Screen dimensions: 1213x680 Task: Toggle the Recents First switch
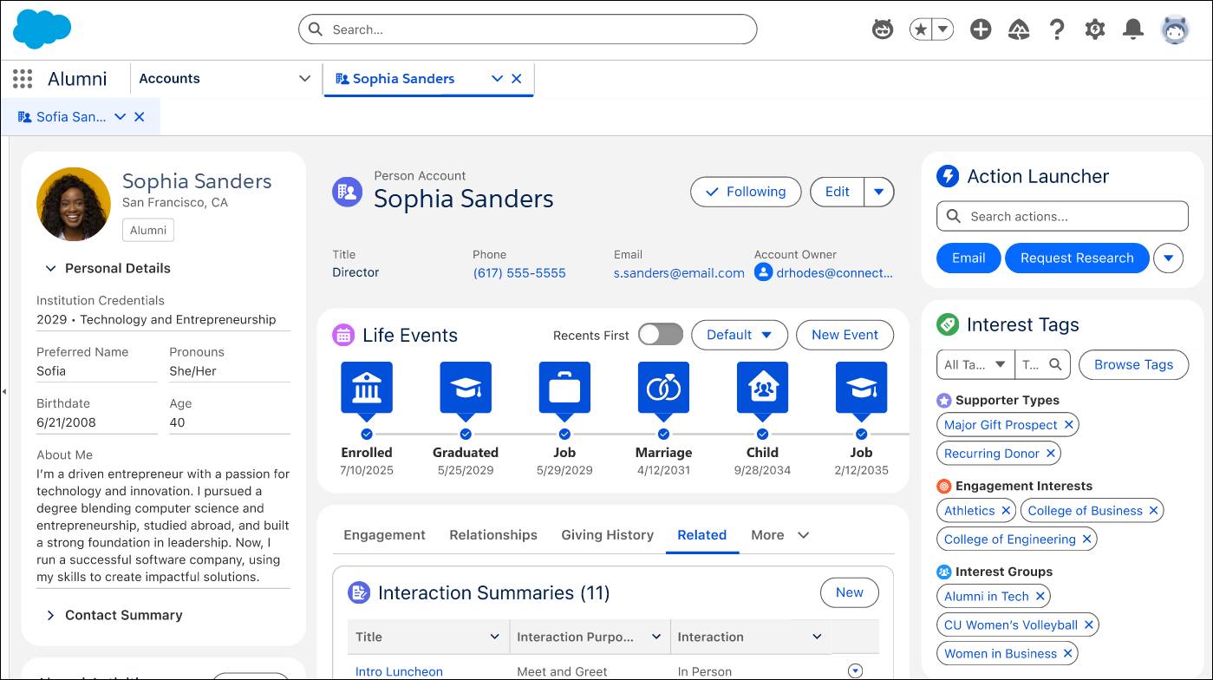click(x=661, y=335)
